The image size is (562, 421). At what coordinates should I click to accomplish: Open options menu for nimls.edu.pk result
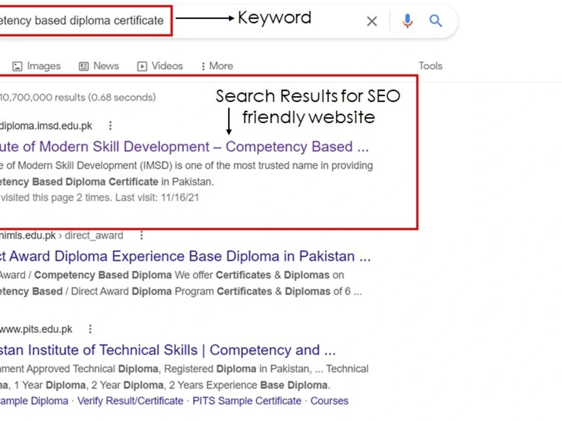[142, 235]
